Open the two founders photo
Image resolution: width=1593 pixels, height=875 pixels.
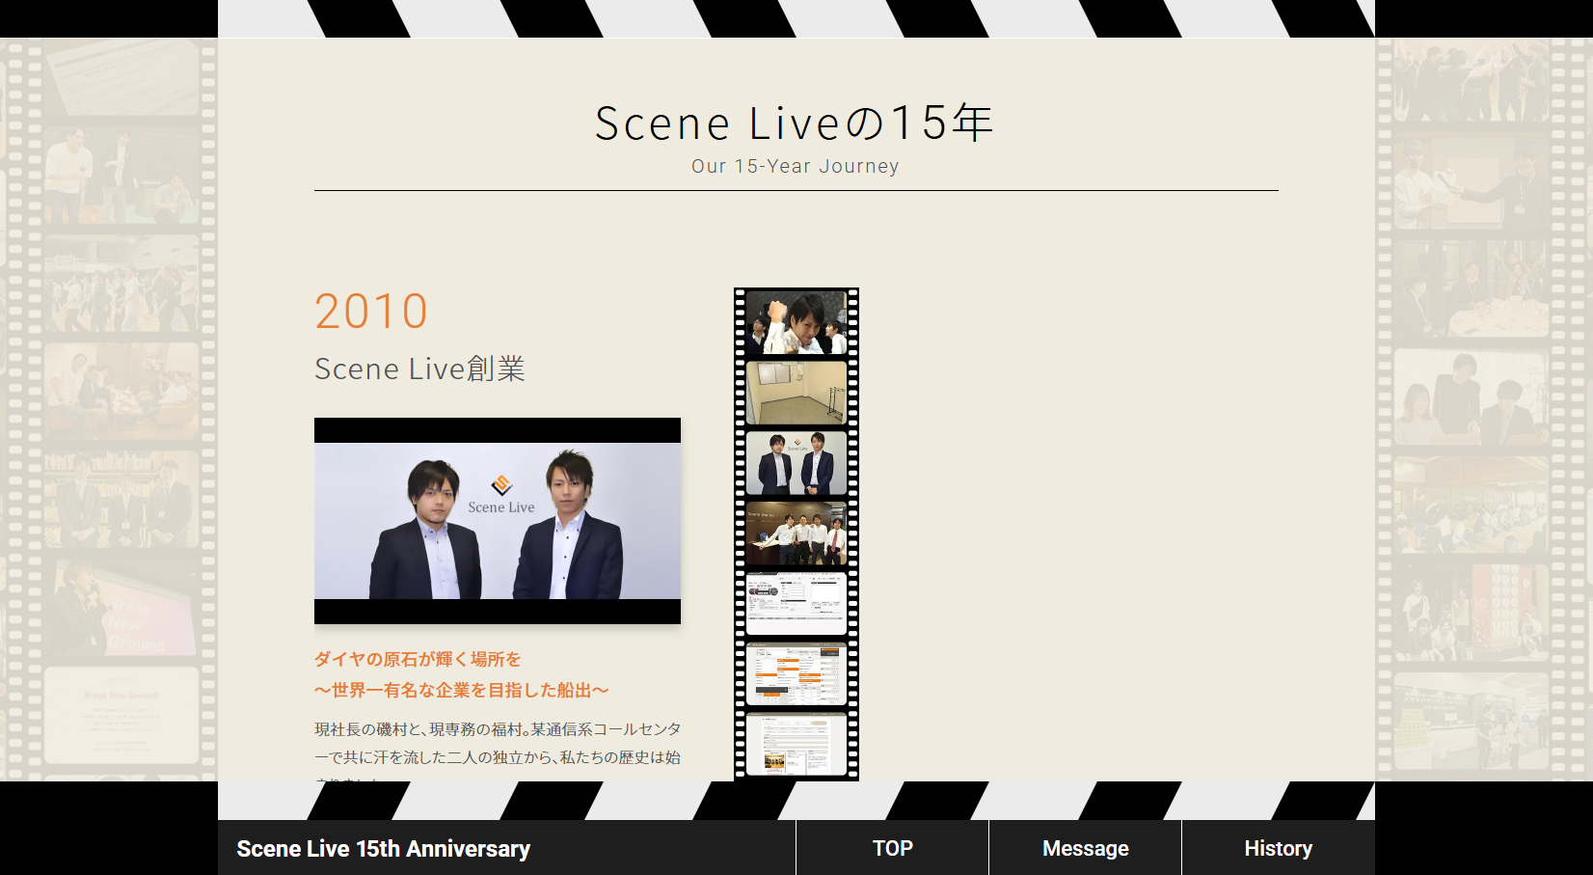pos(498,521)
